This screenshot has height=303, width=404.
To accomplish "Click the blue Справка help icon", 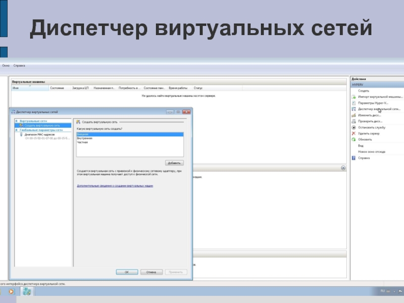I will pyautogui.click(x=354, y=158).
